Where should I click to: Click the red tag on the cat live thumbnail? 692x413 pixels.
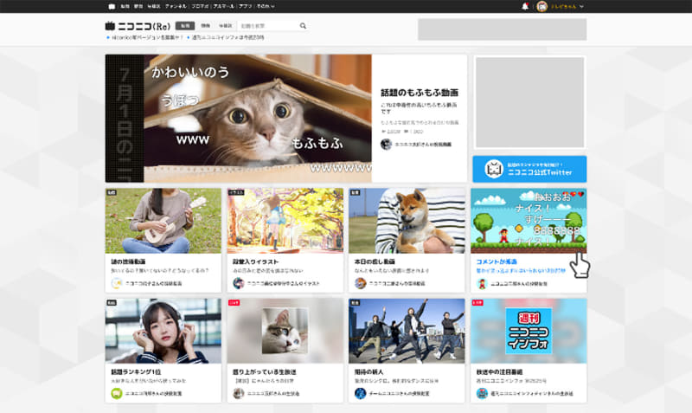[234, 303]
